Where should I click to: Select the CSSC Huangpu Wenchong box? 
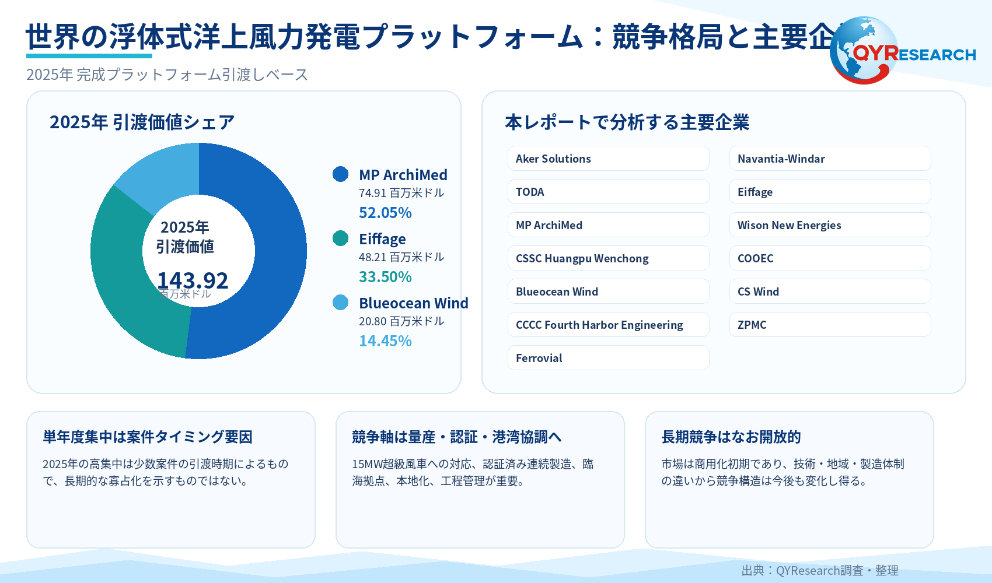point(608,258)
